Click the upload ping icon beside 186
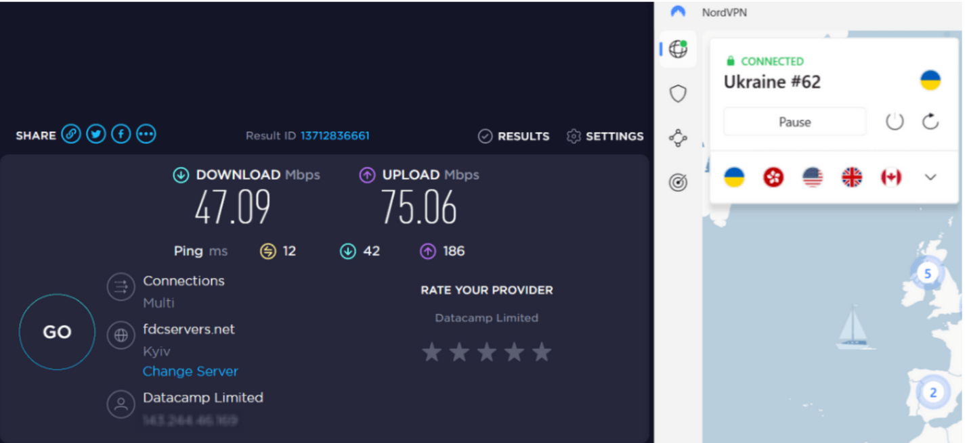The height and width of the screenshot is (443, 969). click(x=428, y=252)
